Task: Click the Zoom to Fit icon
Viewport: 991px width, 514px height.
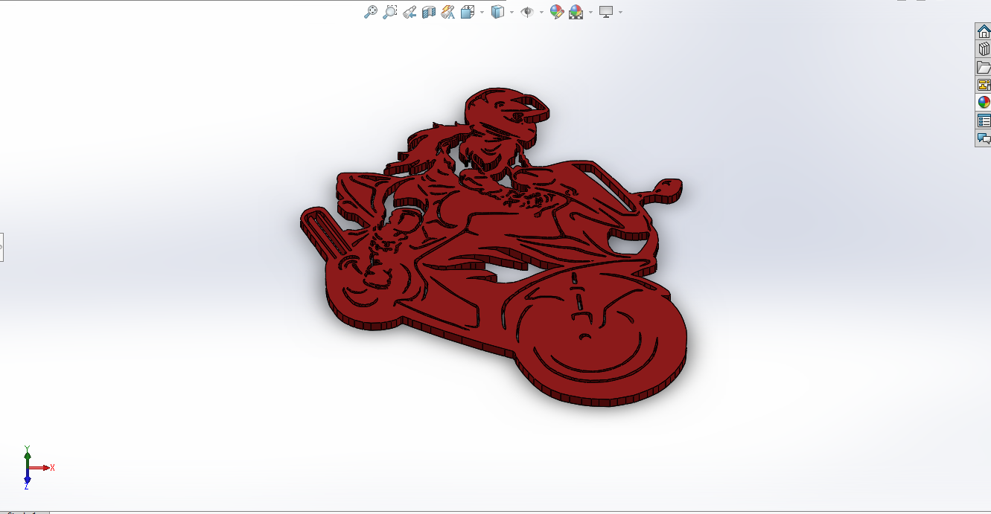Action: (370, 12)
